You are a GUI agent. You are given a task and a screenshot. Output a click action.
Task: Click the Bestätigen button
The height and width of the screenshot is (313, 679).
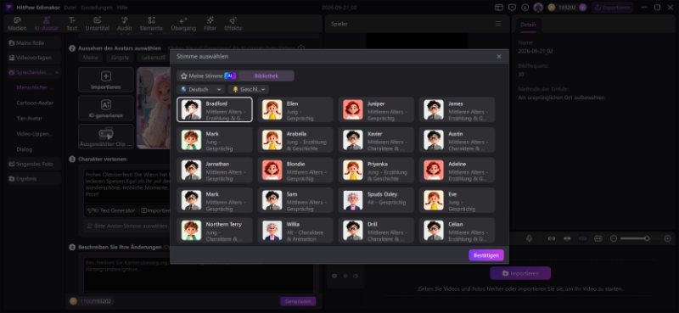pyautogui.click(x=485, y=255)
